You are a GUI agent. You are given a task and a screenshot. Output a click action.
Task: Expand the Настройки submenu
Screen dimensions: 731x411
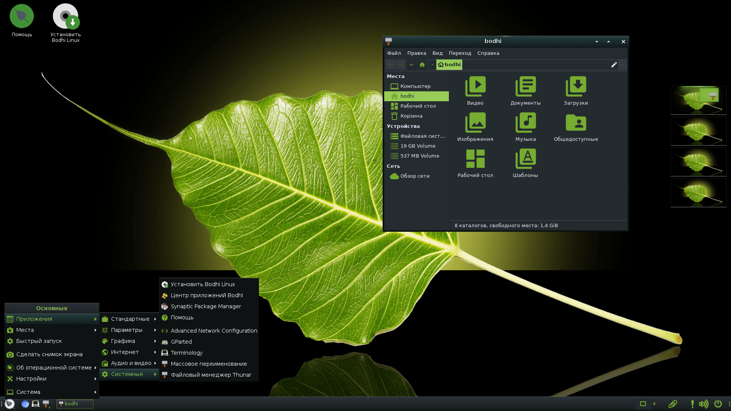click(52, 379)
